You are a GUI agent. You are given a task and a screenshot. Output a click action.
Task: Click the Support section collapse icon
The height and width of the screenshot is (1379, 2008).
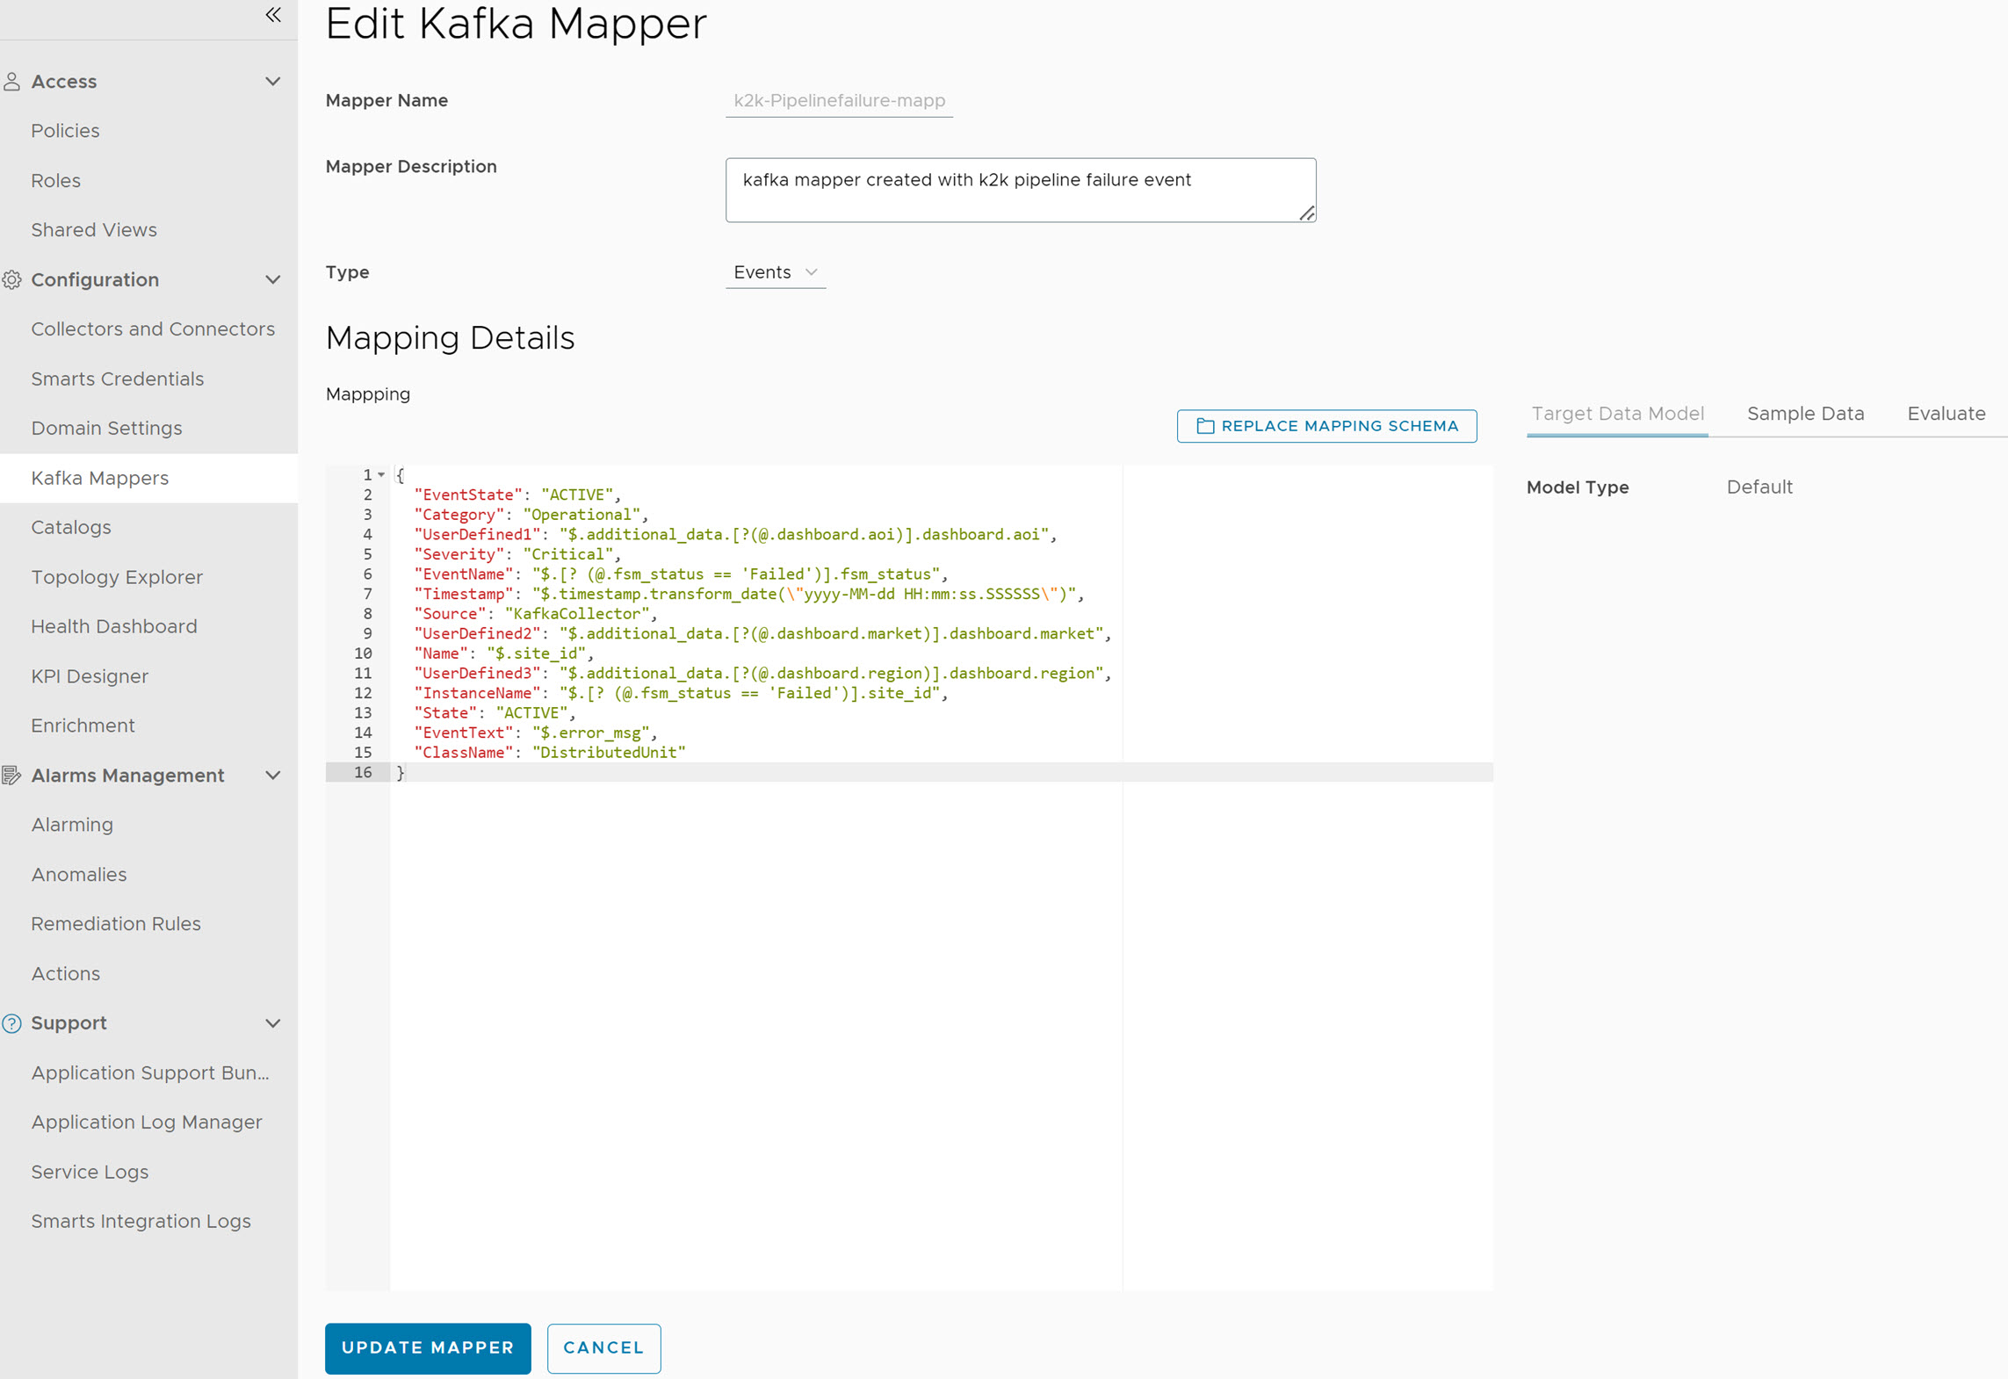click(271, 1023)
